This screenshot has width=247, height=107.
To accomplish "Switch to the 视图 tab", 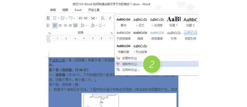I will click(x=65, y=10).
